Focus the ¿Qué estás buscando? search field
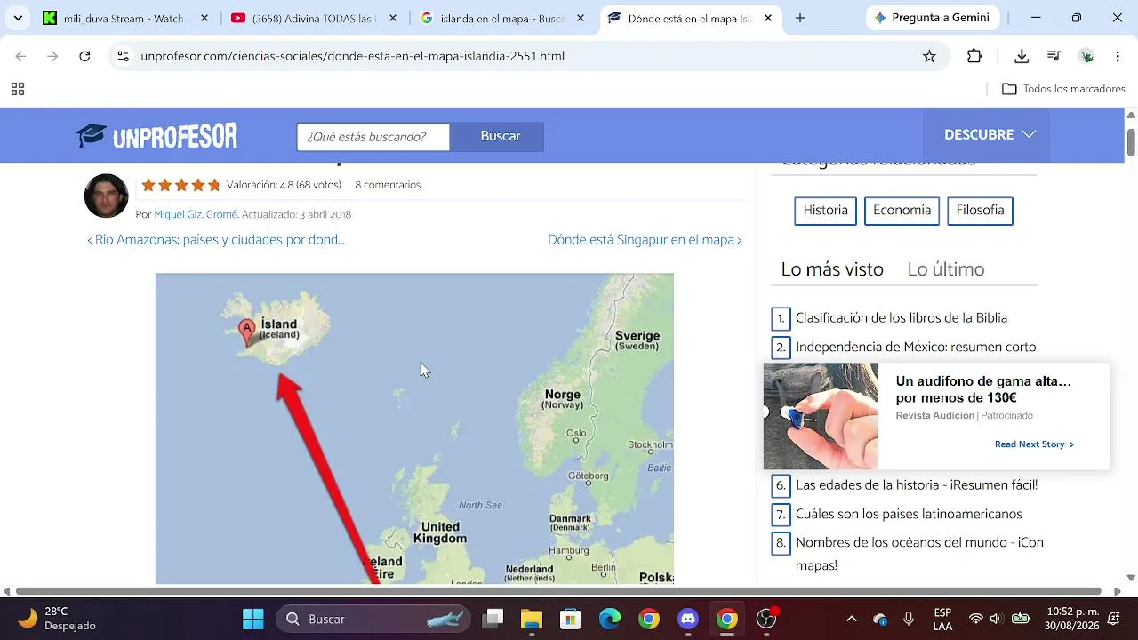This screenshot has height=640, width=1138. tap(373, 137)
